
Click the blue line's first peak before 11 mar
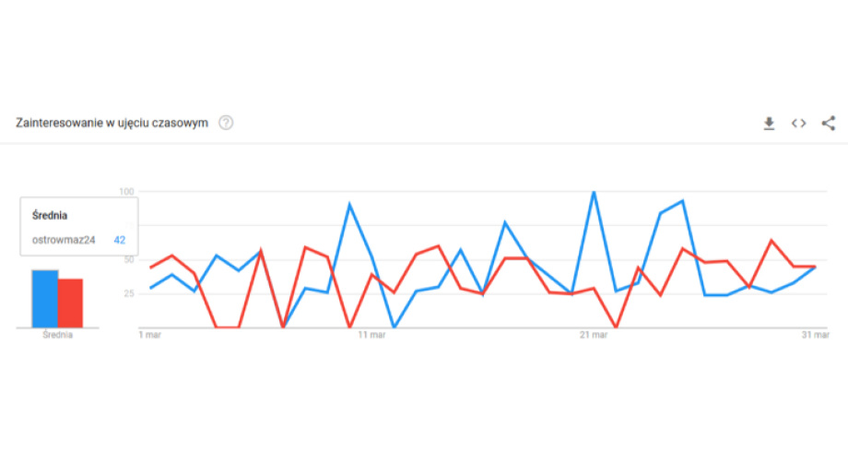[x=349, y=205]
